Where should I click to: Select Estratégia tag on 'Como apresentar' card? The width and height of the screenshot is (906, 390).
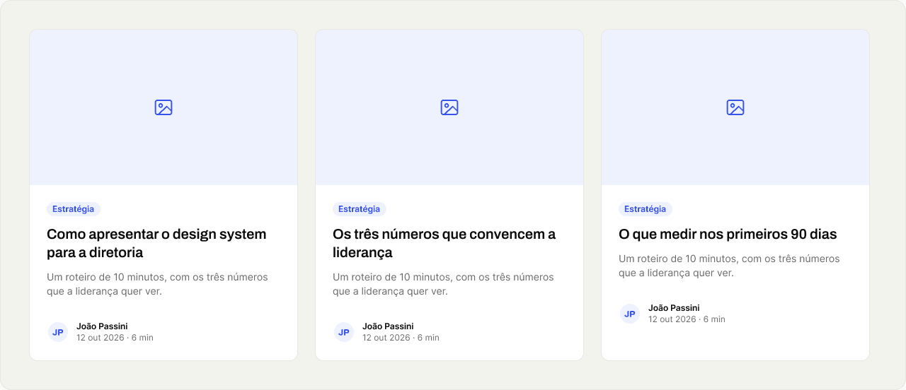pyautogui.click(x=74, y=209)
